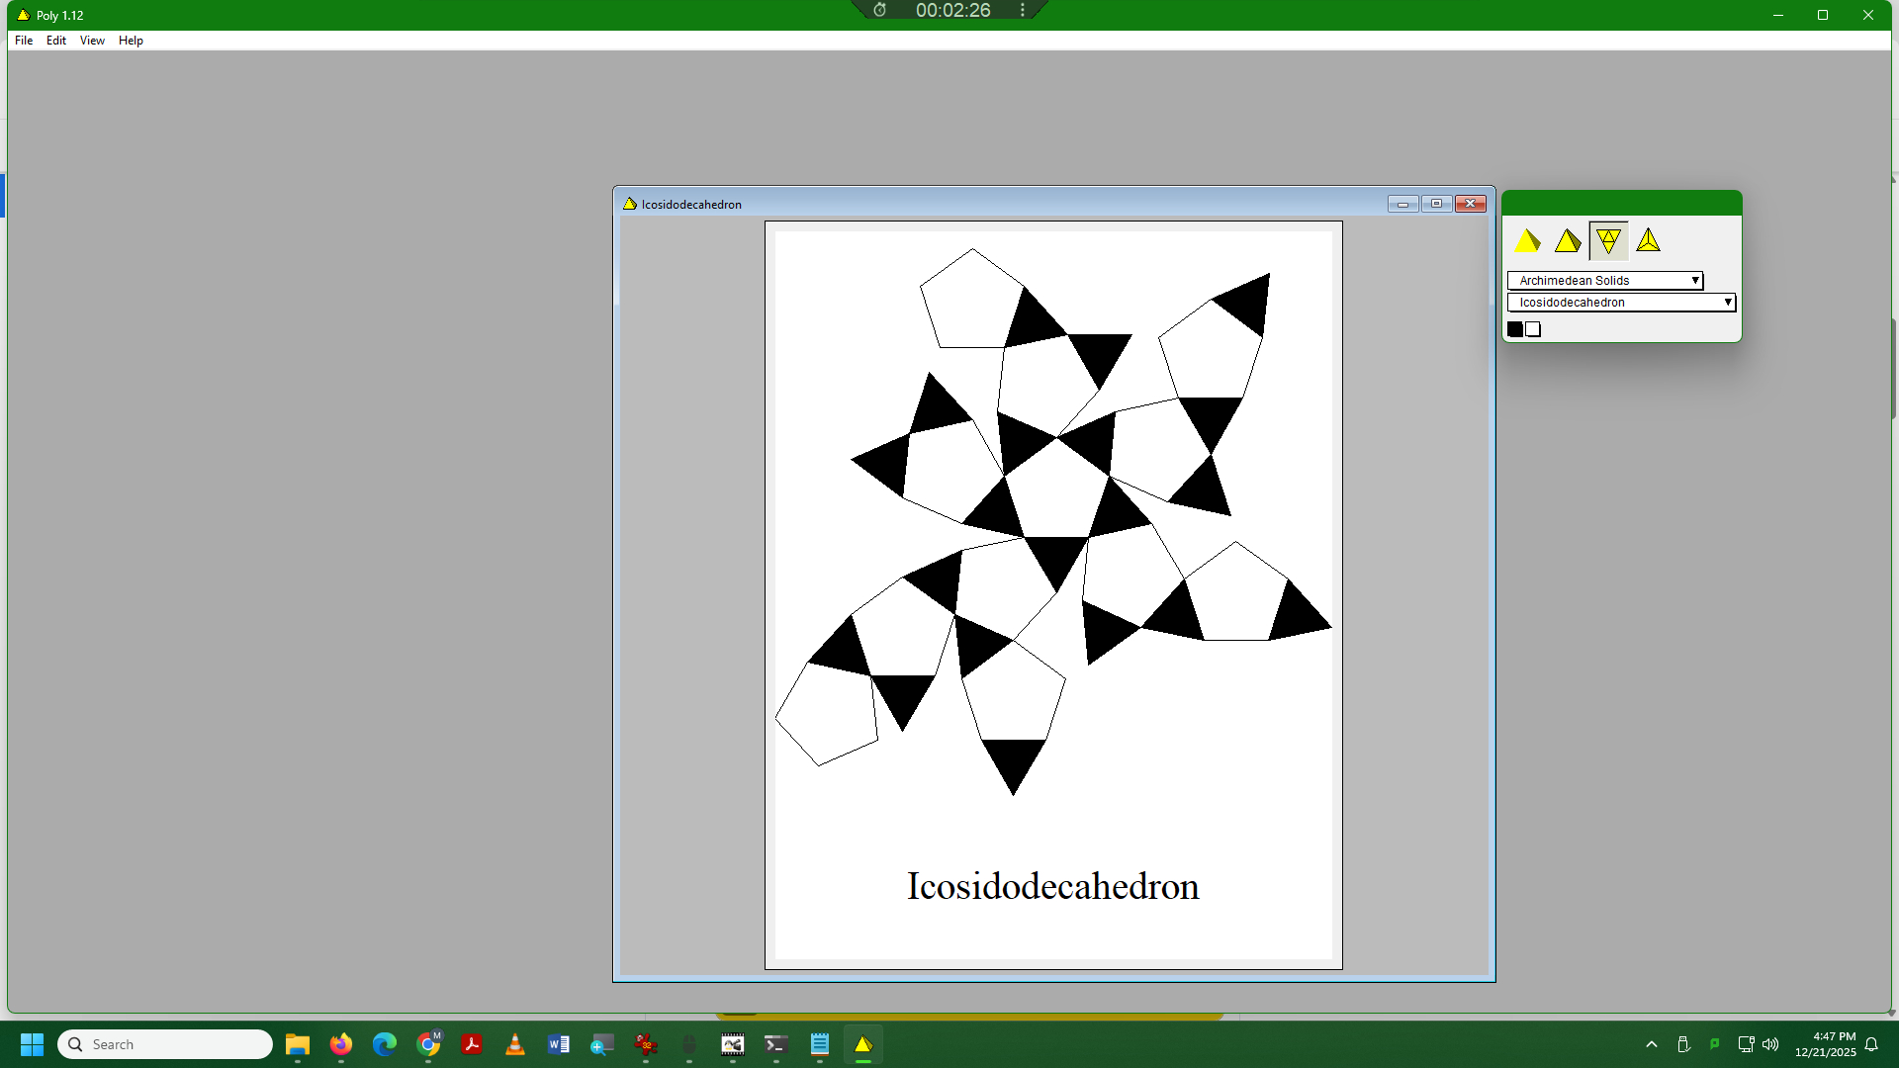Restore the Icosidodecahedron child window

pyautogui.click(x=1436, y=204)
